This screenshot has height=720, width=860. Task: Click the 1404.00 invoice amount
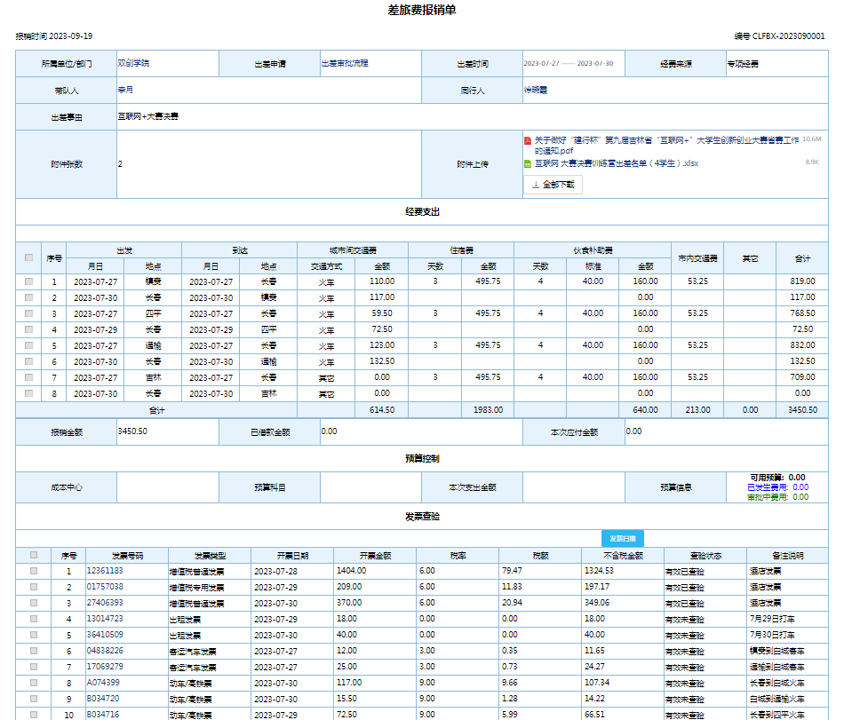351,571
